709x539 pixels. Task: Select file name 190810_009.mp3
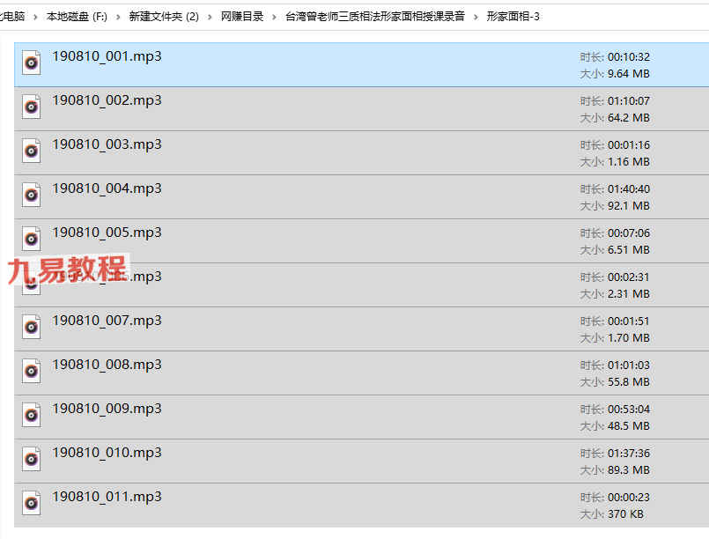pyautogui.click(x=107, y=410)
